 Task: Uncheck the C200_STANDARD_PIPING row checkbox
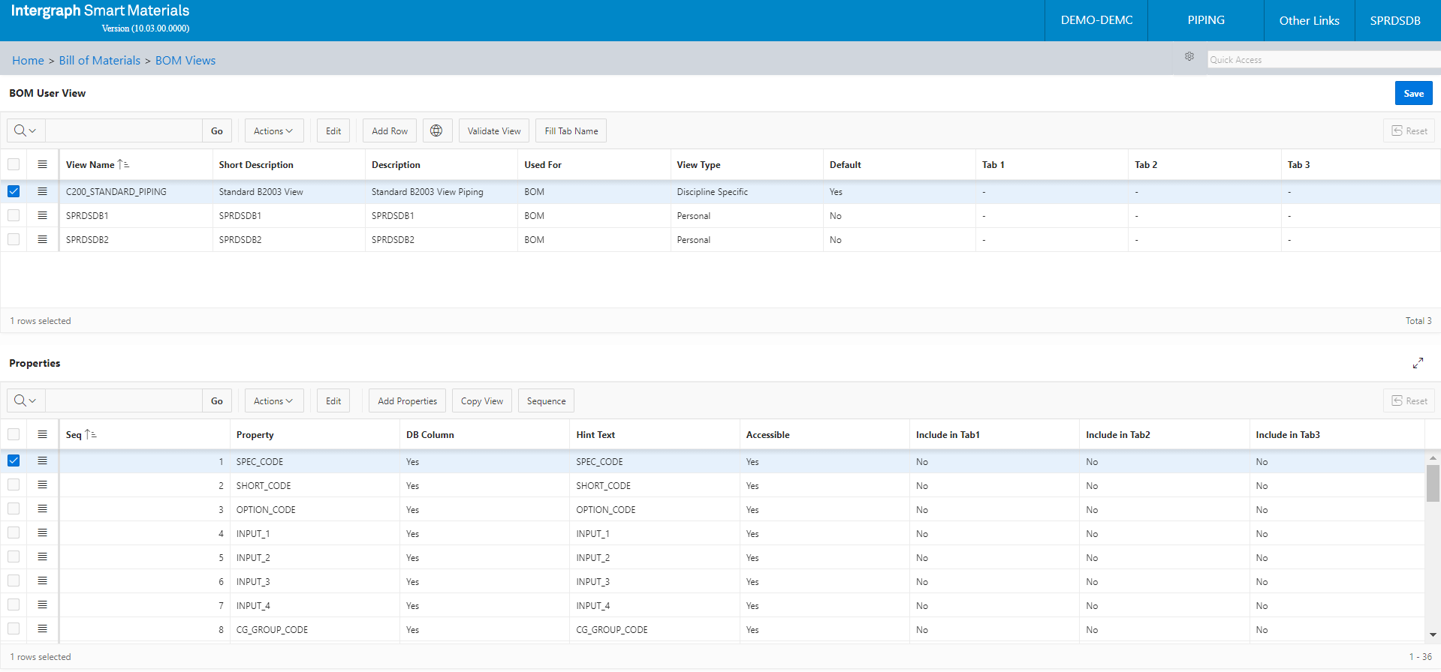(x=14, y=191)
